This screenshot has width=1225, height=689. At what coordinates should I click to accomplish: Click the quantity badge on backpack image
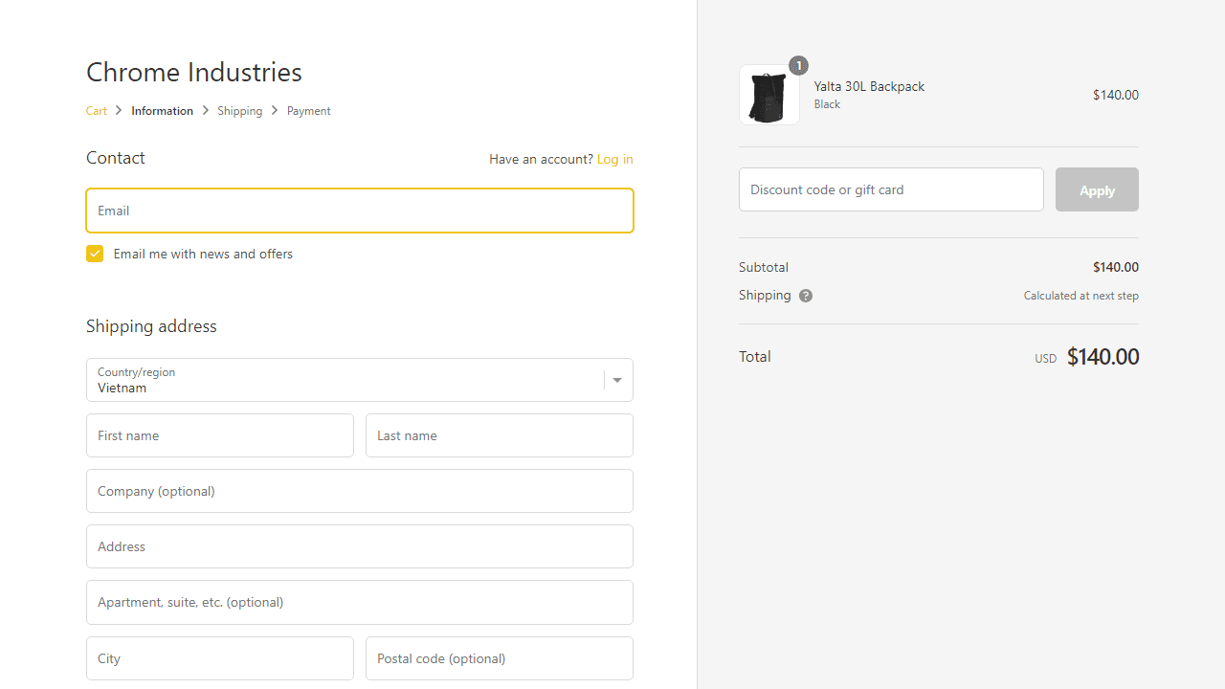[798, 65]
